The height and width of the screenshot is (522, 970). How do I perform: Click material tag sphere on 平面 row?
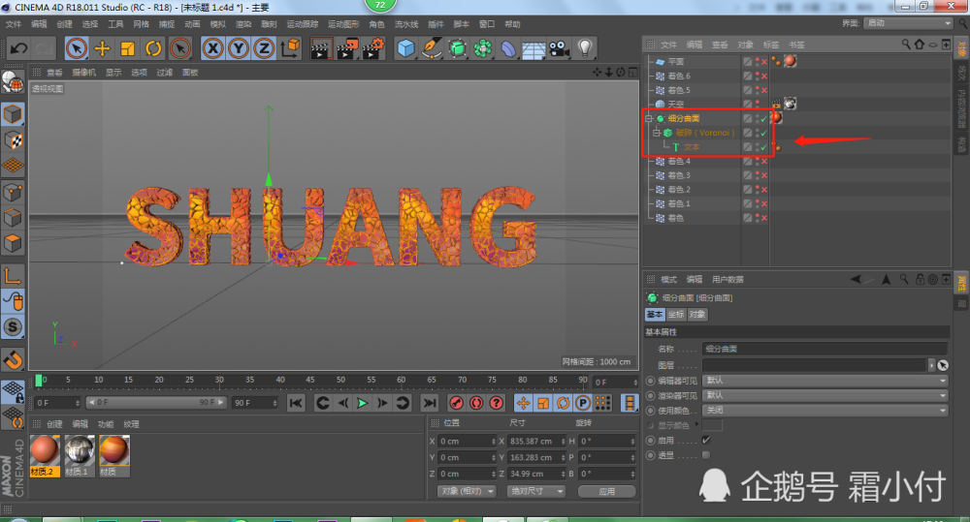click(790, 61)
